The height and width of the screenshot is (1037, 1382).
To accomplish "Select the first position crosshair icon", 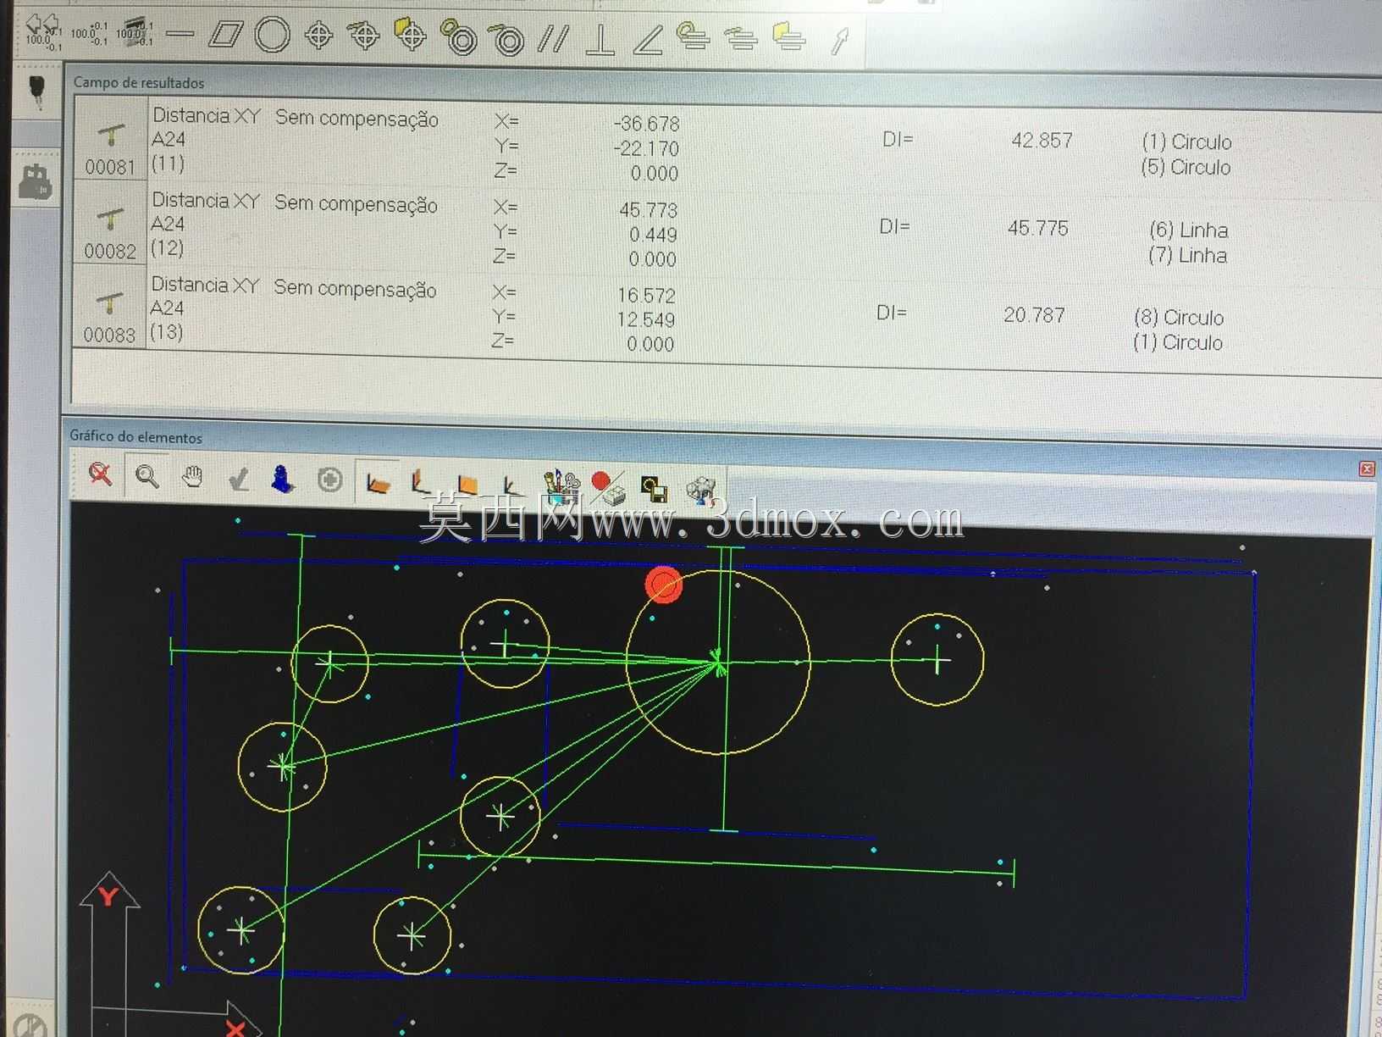I will point(318,36).
